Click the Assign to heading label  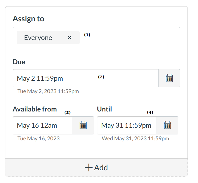[x=29, y=19]
